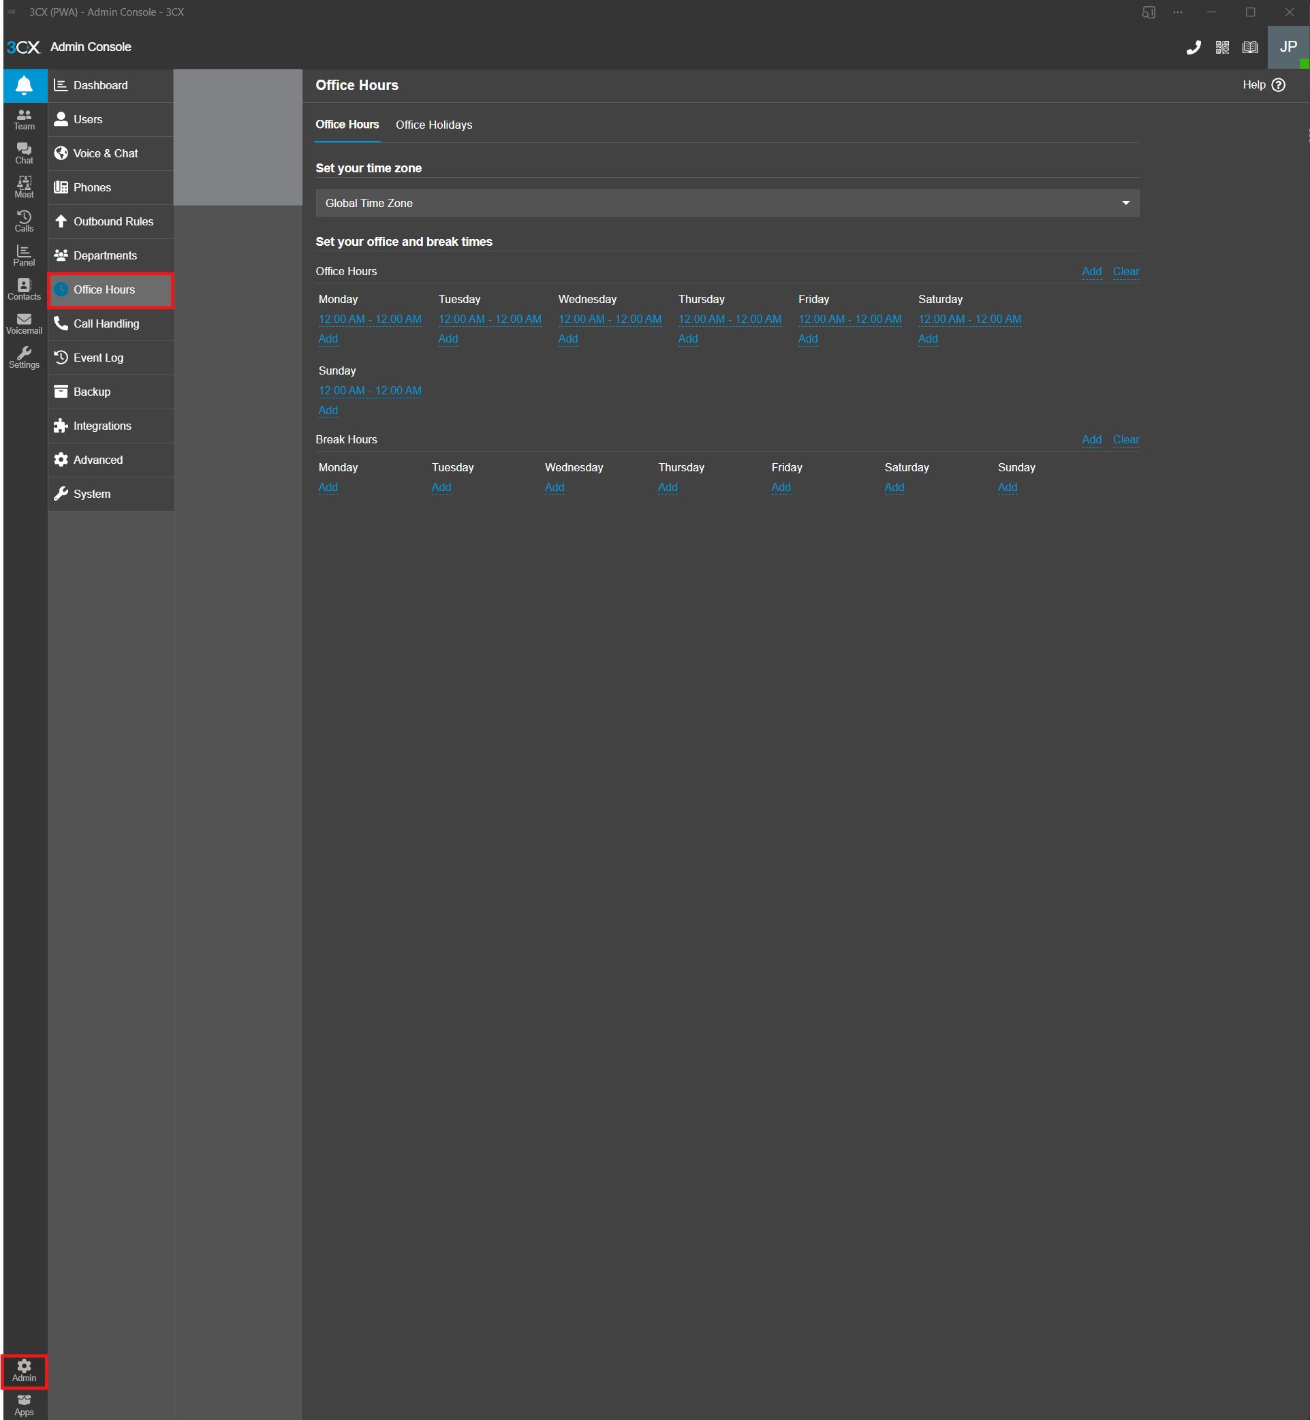The image size is (1310, 1420).
Task: Click the Help question mark icon
Action: (1278, 85)
